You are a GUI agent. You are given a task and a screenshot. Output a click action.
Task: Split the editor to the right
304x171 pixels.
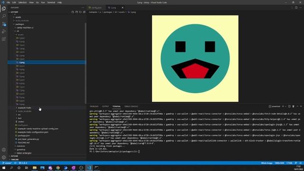(x=296, y=8)
